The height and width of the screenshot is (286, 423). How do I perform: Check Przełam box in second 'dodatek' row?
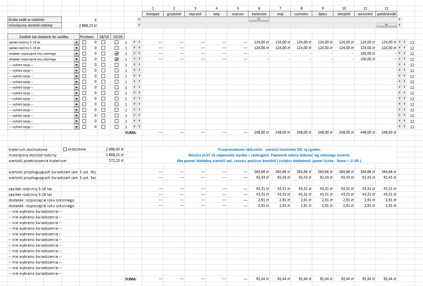click(x=84, y=59)
